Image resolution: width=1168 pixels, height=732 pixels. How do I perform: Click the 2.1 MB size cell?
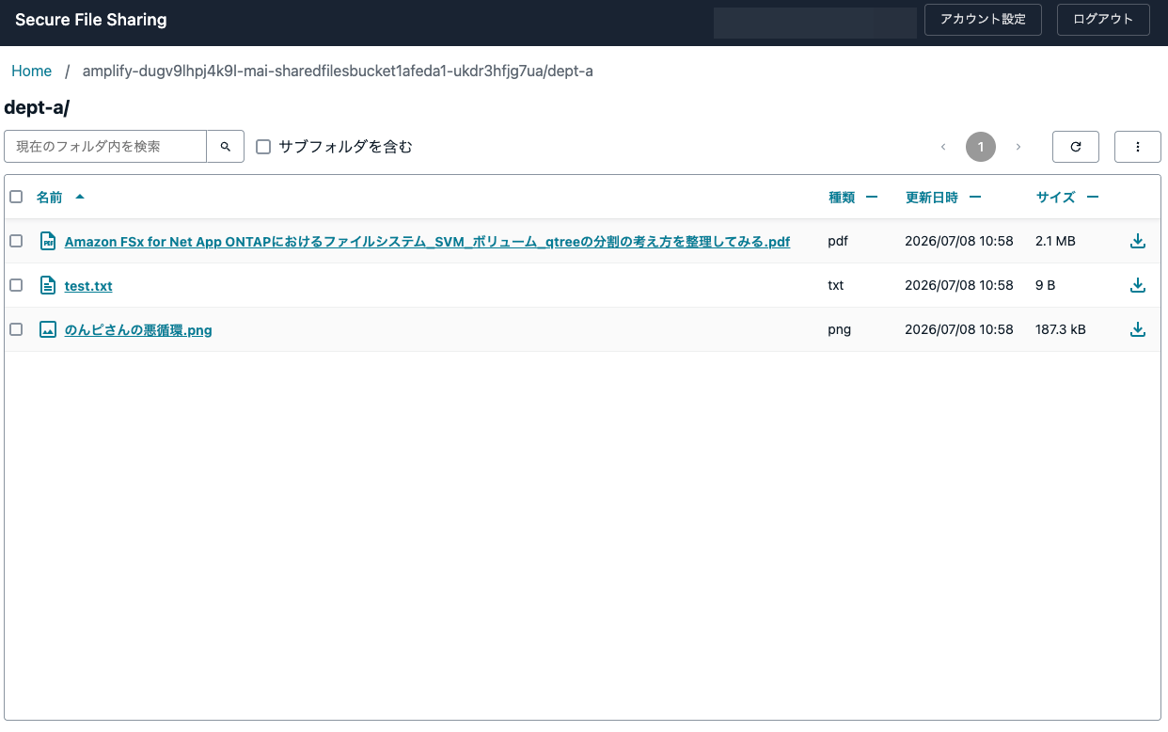pyautogui.click(x=1055, y=241)
